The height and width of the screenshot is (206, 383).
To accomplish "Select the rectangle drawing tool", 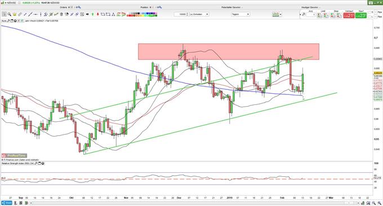I will (108, 15).
